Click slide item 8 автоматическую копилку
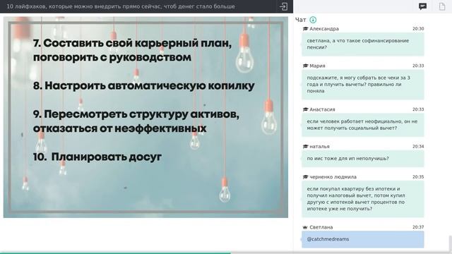The height and width of the screenshot is (254, 452). pyautogui.click(x=144, y=86)
